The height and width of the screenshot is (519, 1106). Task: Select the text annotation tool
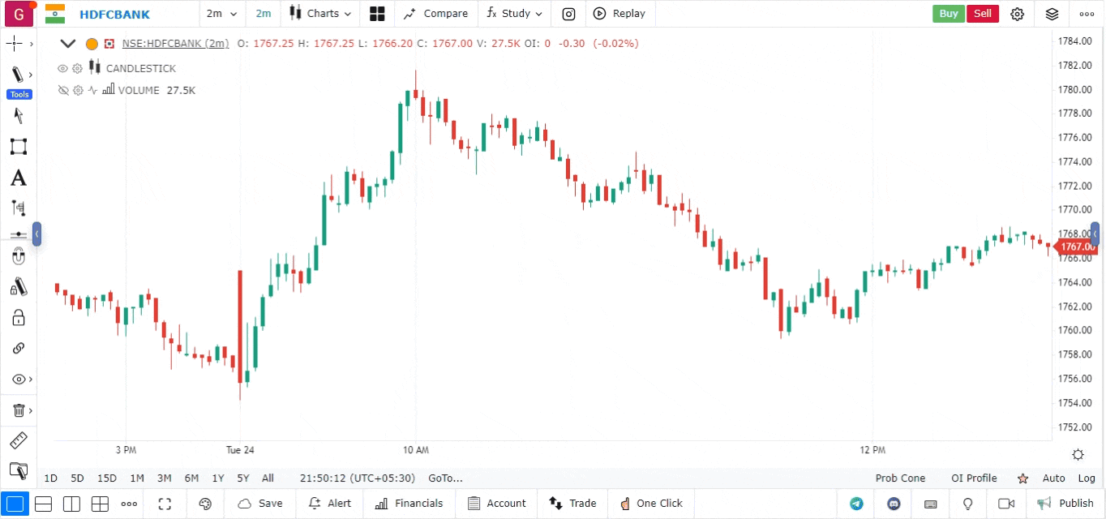coord(18,178)
